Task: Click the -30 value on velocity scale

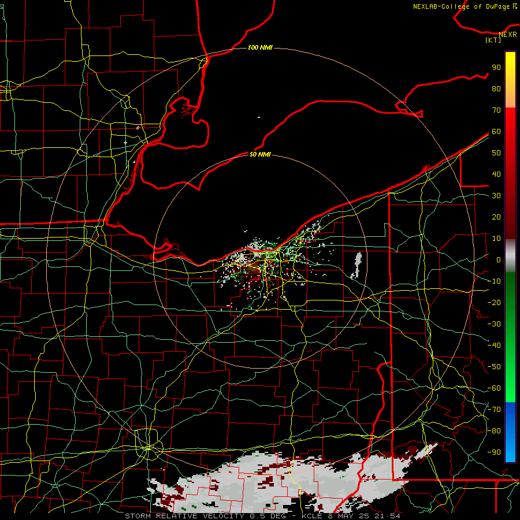Action: (494, 324)
